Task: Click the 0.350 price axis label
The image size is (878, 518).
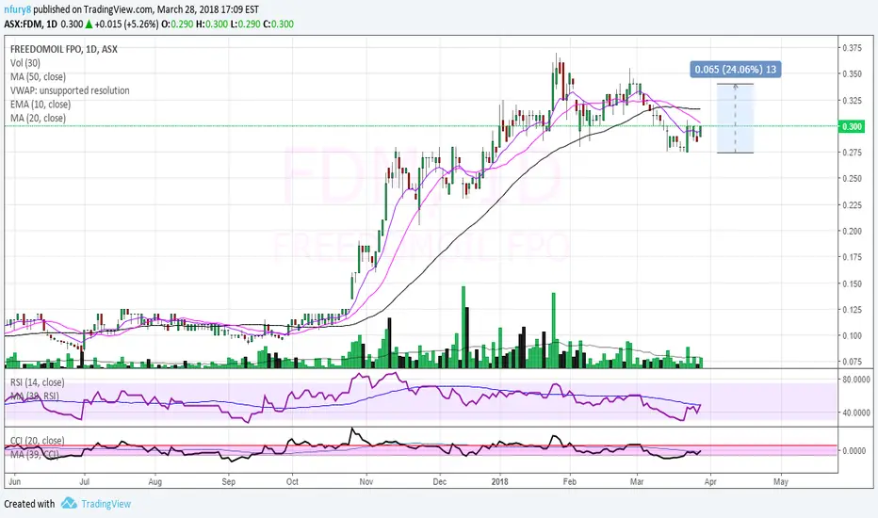Action: click(x=853, y=73)
